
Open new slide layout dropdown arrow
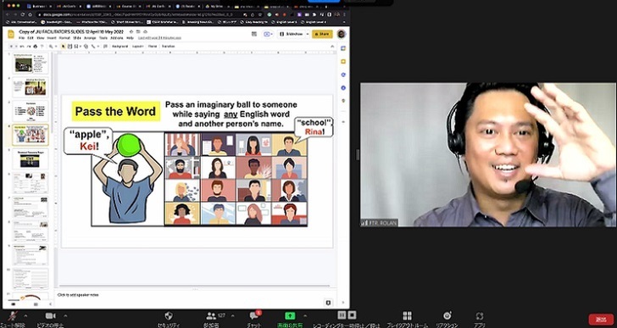(x=16, y=47)
